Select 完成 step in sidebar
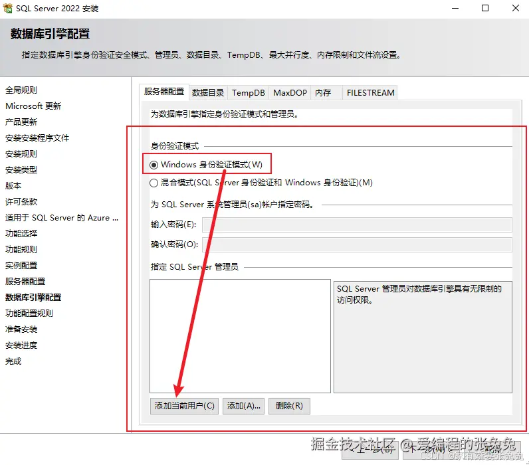Image resolution: width=529 pixels, height=465 pixels. click(x=13, y=361)
